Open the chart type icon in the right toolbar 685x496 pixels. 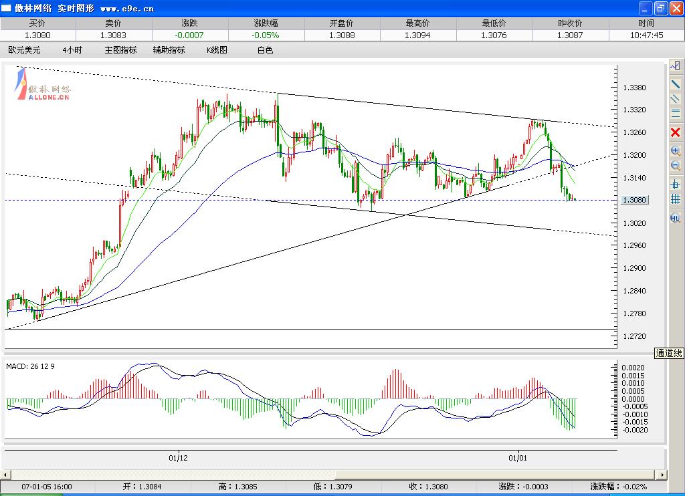[676, 66]
